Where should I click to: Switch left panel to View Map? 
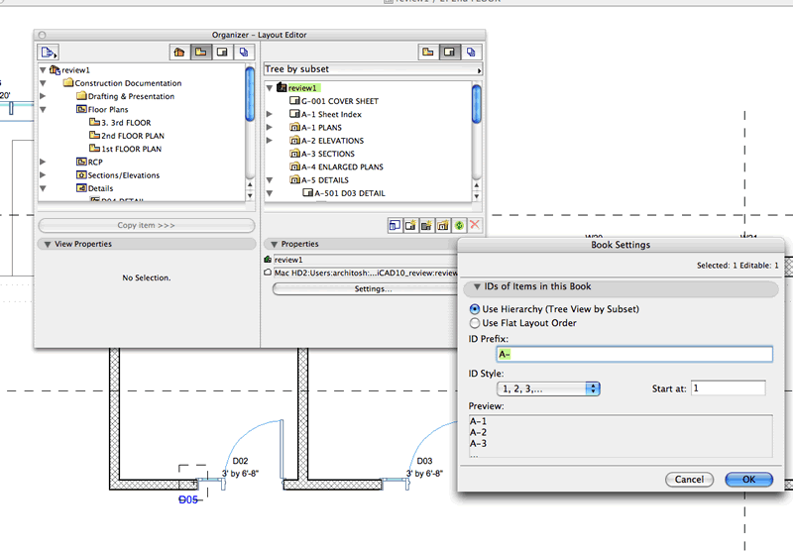click(201, 52)
